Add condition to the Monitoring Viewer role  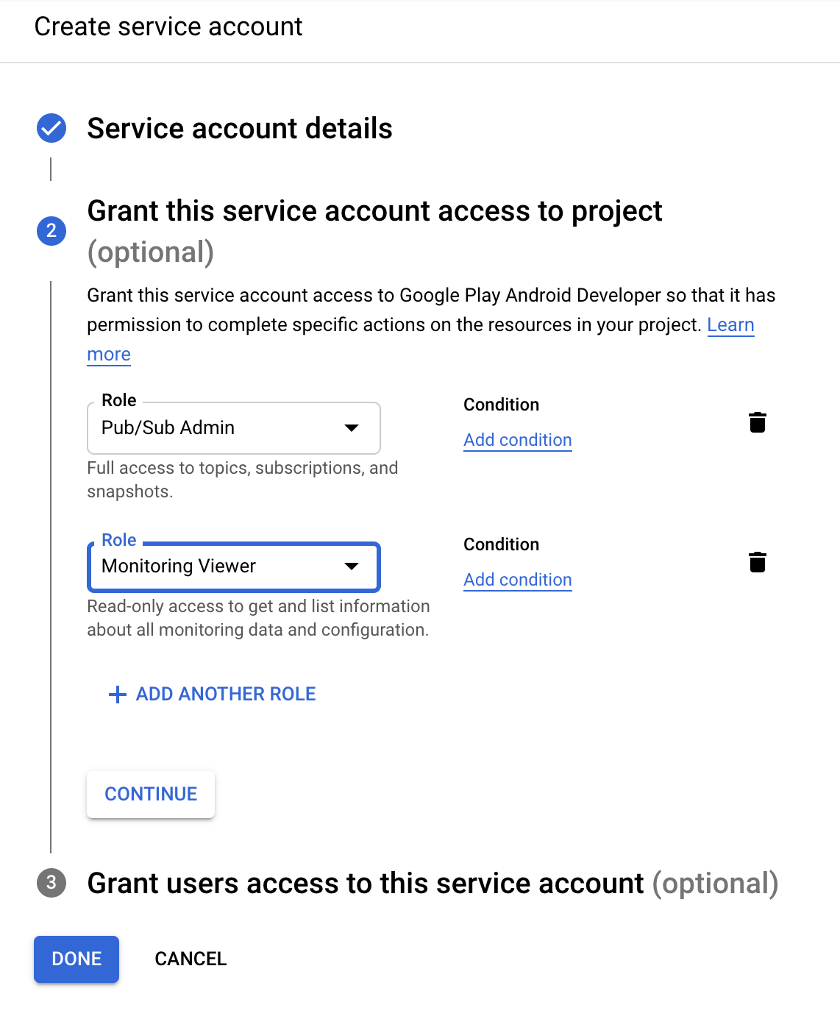tap(518, 580)
